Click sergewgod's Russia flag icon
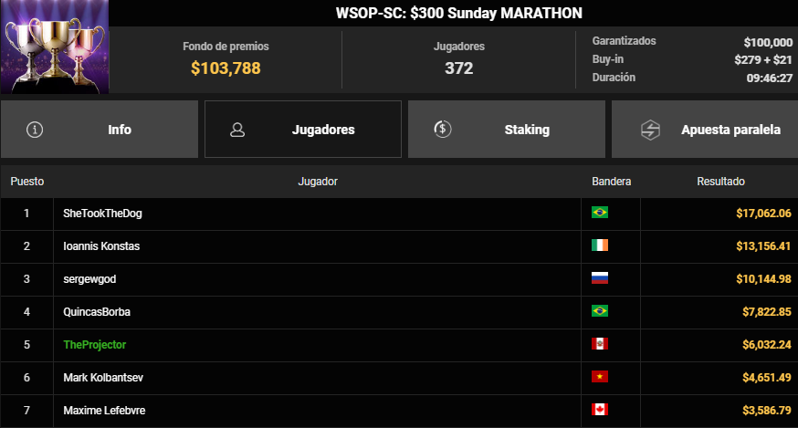 click(600, 278)
